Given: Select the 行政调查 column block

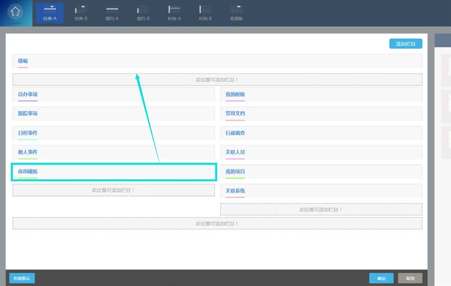Looking at the screenshot, I should pos(321,133).
